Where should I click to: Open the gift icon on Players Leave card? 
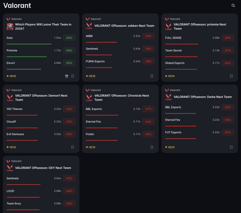[67, 76]
